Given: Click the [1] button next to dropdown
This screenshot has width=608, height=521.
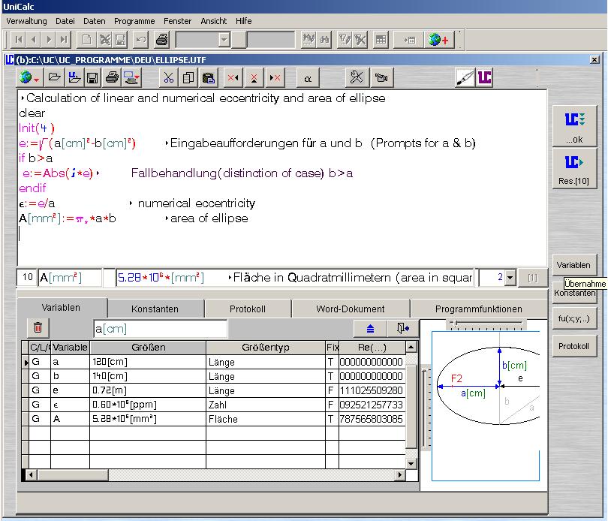Looking at the screenshot, I should click(533, 278).
